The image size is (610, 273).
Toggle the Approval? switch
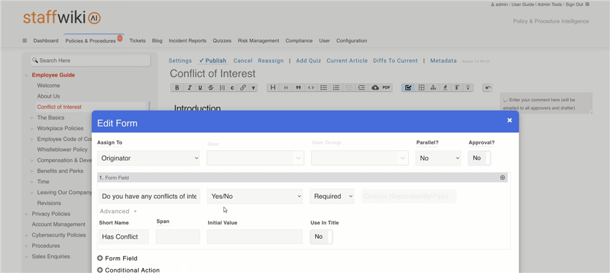point(479,158)
